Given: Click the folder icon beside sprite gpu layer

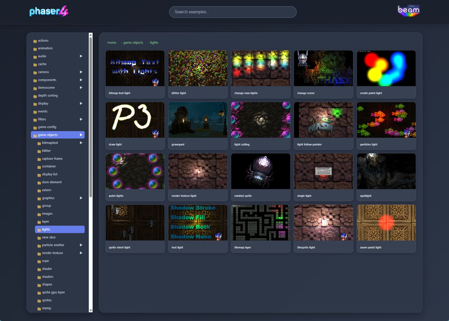Looking at the screenshot, I should point(39,293).
